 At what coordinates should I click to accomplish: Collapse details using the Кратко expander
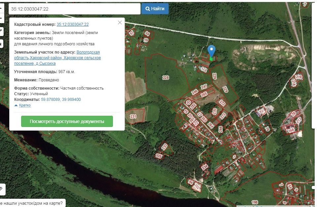22,105
